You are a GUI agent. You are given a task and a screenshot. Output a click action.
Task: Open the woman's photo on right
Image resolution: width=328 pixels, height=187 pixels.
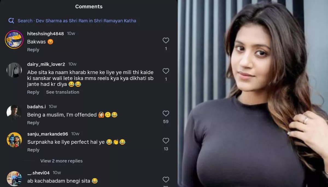click(x=253, y=93)
